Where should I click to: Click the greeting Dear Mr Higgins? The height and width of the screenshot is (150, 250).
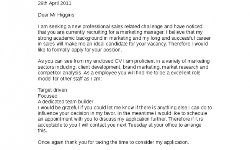coord(56,15)
